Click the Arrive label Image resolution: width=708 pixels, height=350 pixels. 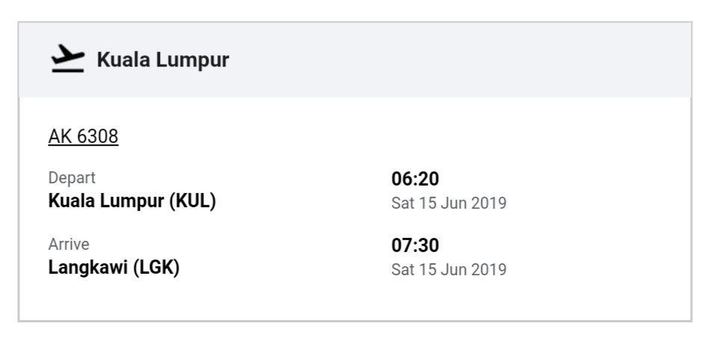69,244
